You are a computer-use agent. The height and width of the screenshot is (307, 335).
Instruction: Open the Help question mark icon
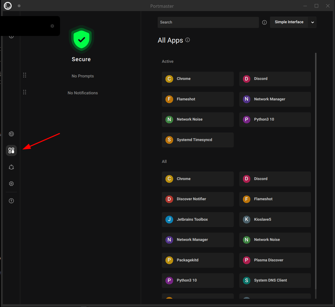point(11,201)
